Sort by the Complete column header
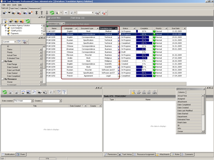This screenshot has height=160, width=214. click(144, 29)
